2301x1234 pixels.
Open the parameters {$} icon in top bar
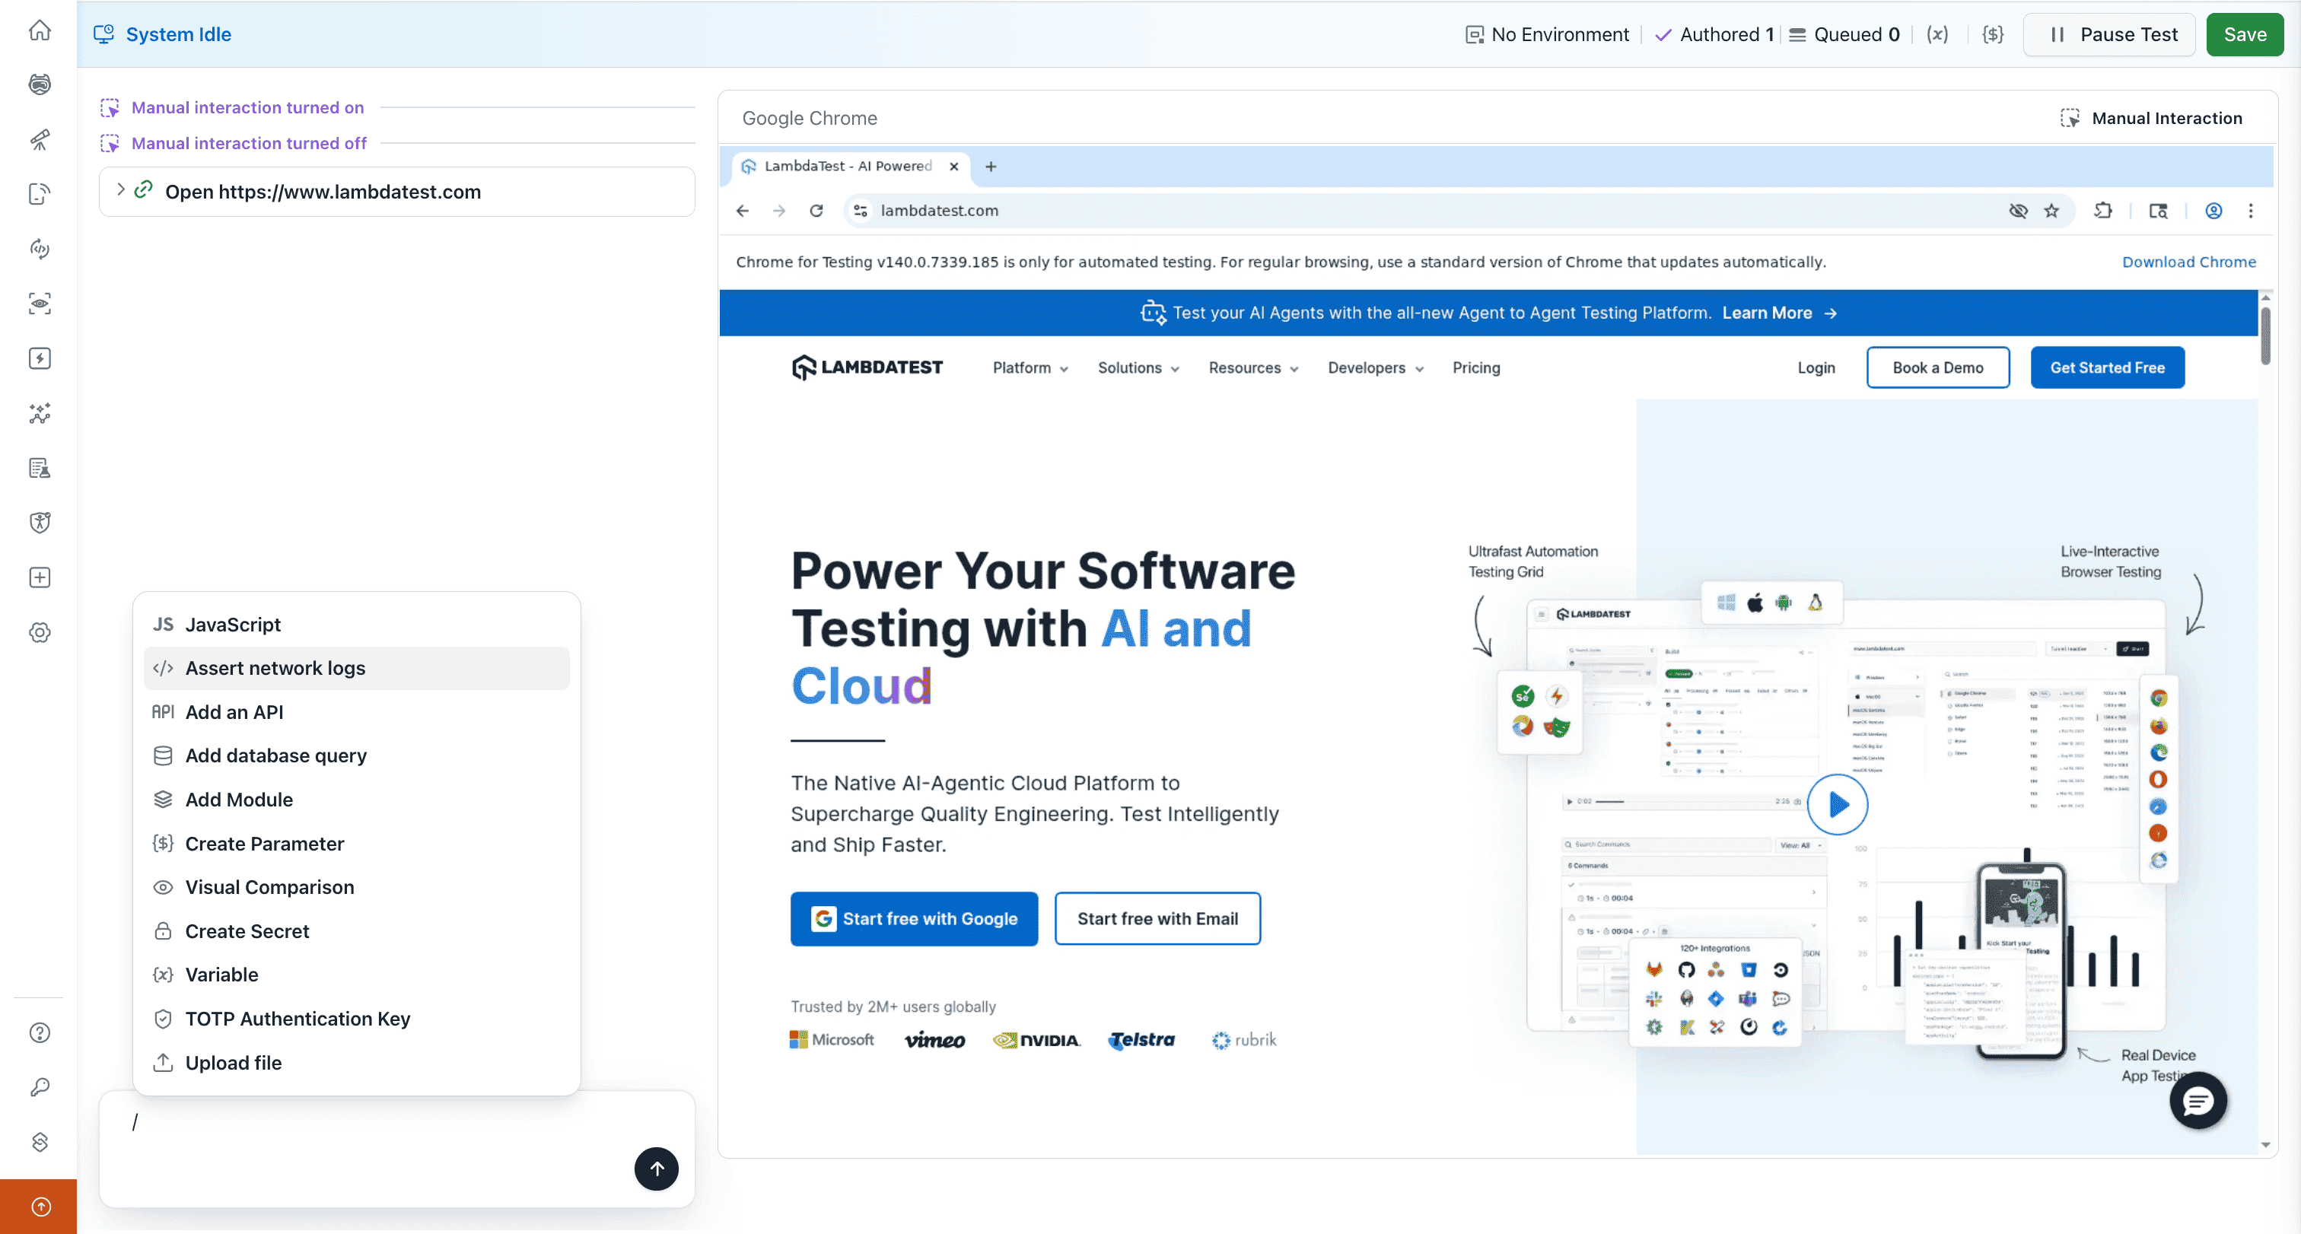pos(1992,35)
